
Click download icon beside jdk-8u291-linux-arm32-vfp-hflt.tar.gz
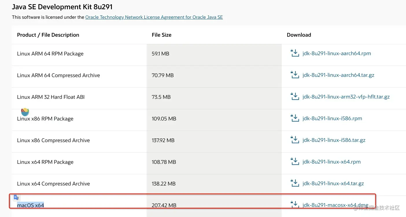pyautogui.click(x=294, y=97)
